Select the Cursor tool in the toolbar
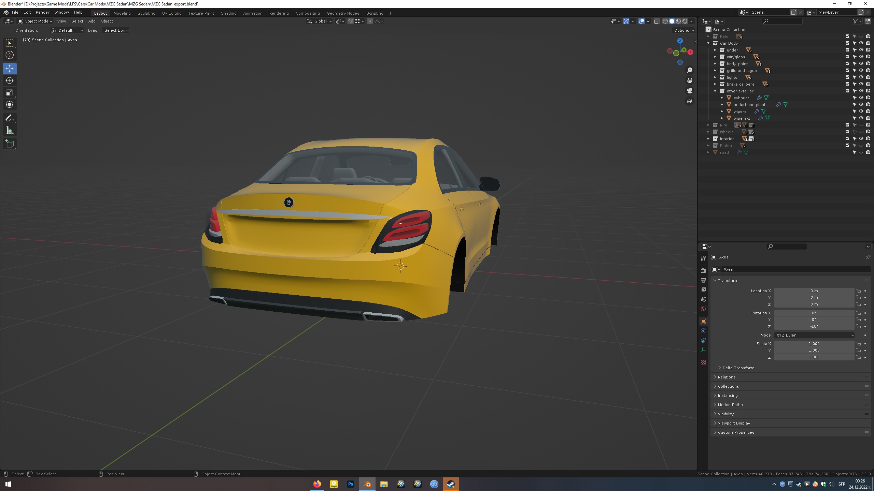 pos(10,55)
